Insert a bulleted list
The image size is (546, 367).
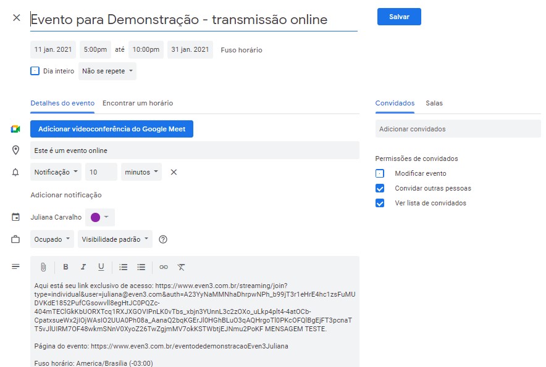click(x=141, y=267)
